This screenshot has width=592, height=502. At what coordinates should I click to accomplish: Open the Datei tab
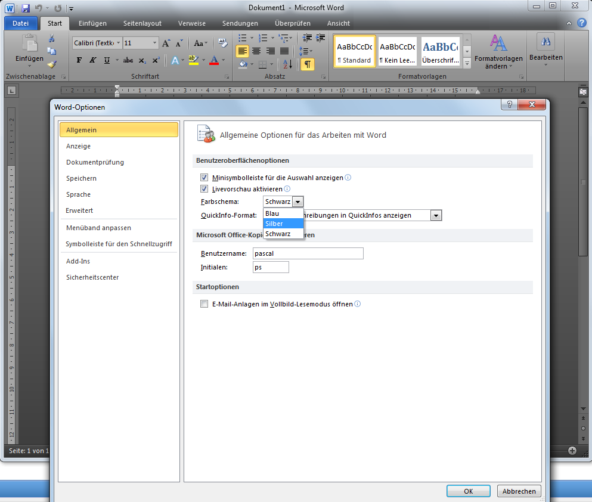coord(20,23)
